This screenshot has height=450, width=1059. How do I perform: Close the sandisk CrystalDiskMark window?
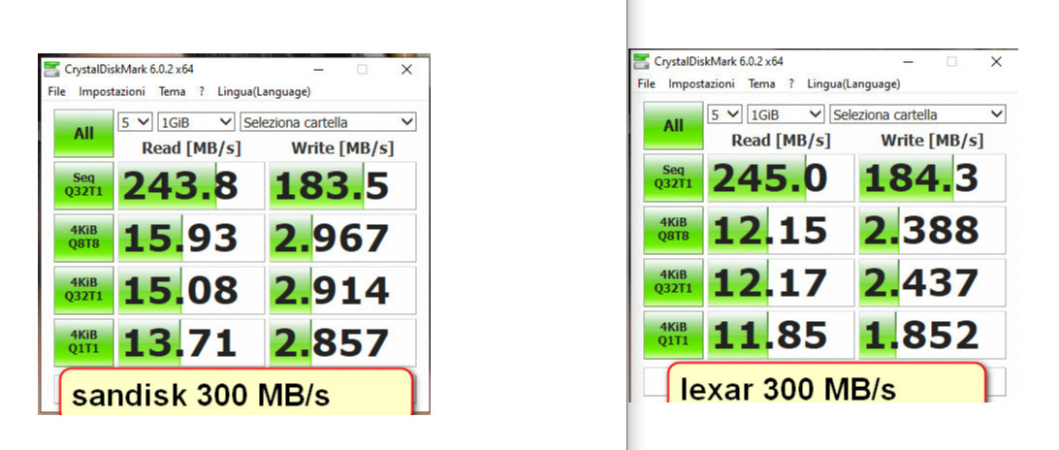click(406, 70)
